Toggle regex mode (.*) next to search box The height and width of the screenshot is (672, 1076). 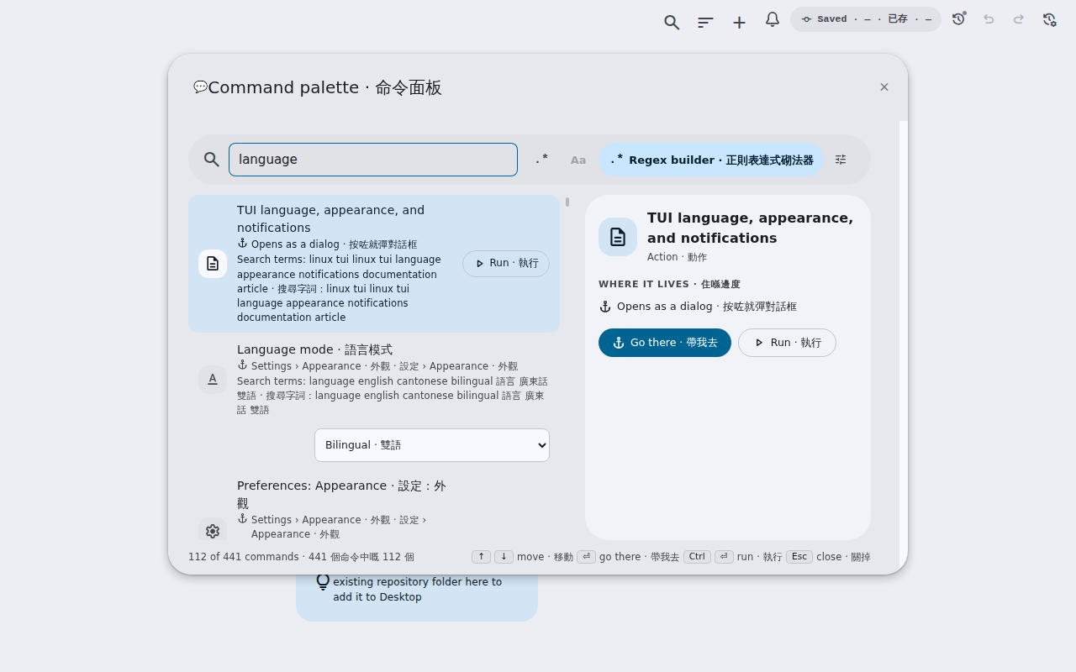click(541, 160)
